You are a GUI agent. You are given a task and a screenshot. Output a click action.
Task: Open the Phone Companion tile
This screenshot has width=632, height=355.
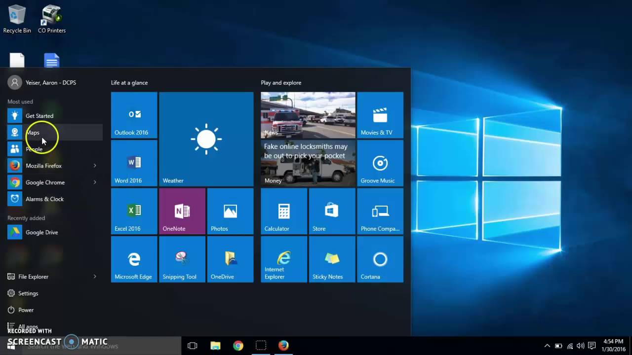coord(380,211)
